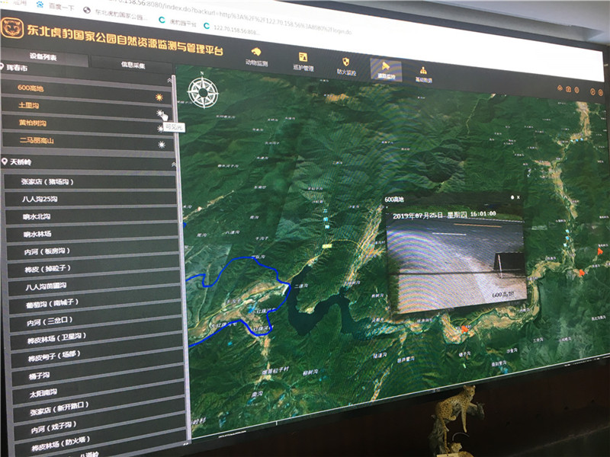Click the sun icon on 黄柏树沟 row

160,129
